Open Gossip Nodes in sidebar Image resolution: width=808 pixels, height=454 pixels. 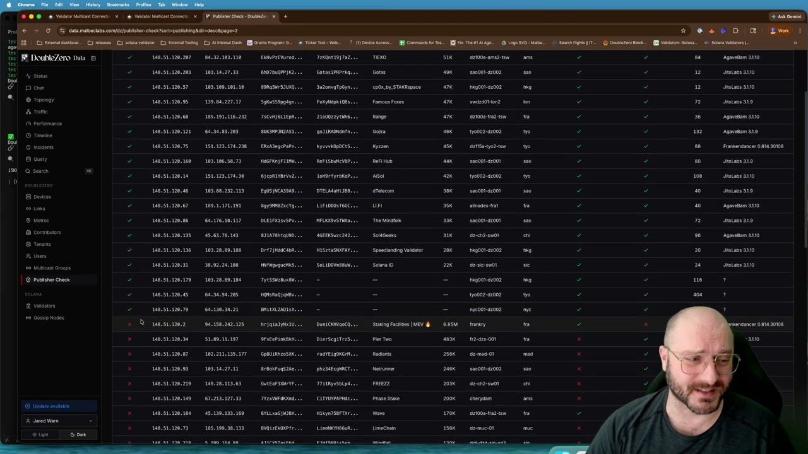[x=49, y=318]
